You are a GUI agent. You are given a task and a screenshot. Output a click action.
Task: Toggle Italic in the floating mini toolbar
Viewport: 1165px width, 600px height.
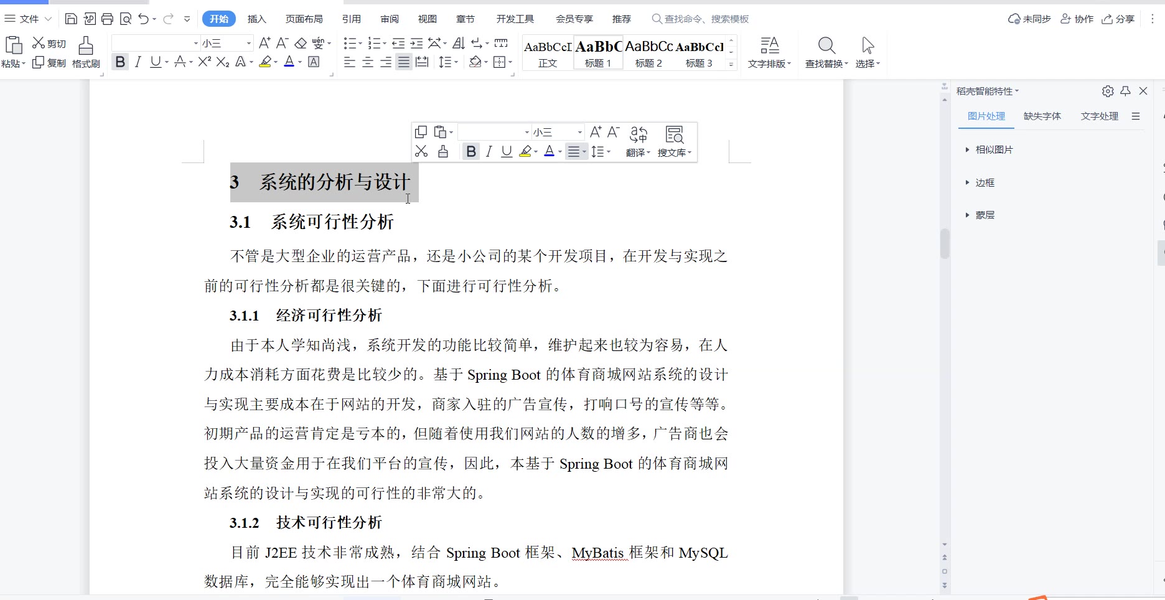(489, 152)
